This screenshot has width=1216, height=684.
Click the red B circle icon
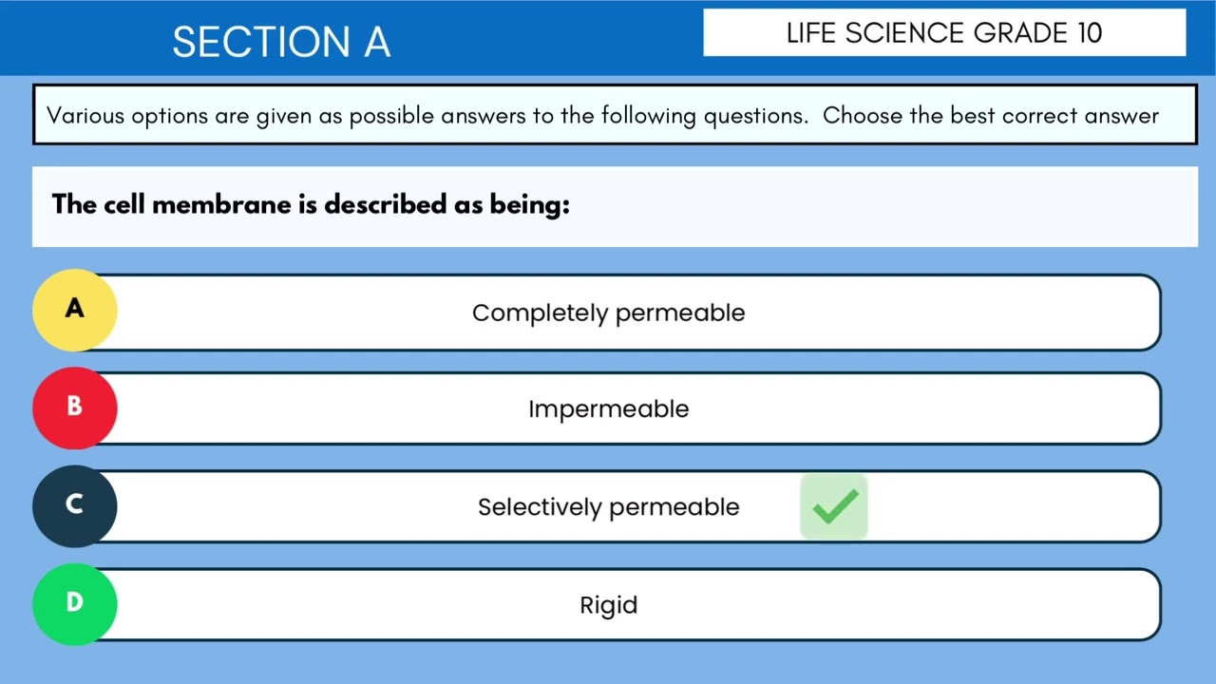point(74,408)
